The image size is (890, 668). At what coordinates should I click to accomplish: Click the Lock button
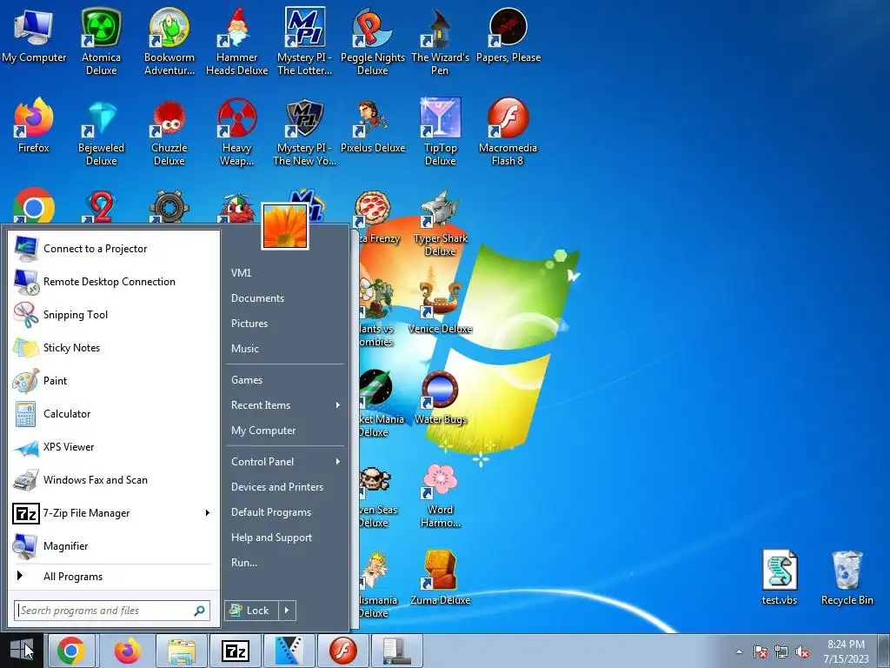click(252, 611)
